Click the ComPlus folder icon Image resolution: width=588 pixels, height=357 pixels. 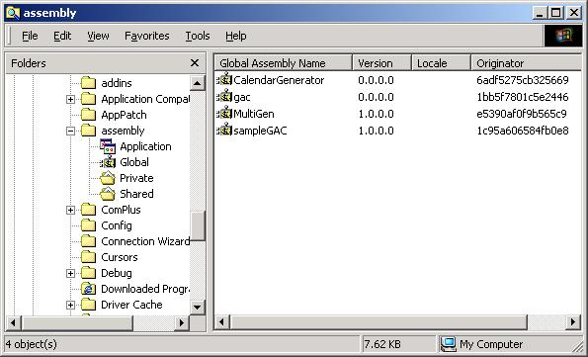pos(89,210)
